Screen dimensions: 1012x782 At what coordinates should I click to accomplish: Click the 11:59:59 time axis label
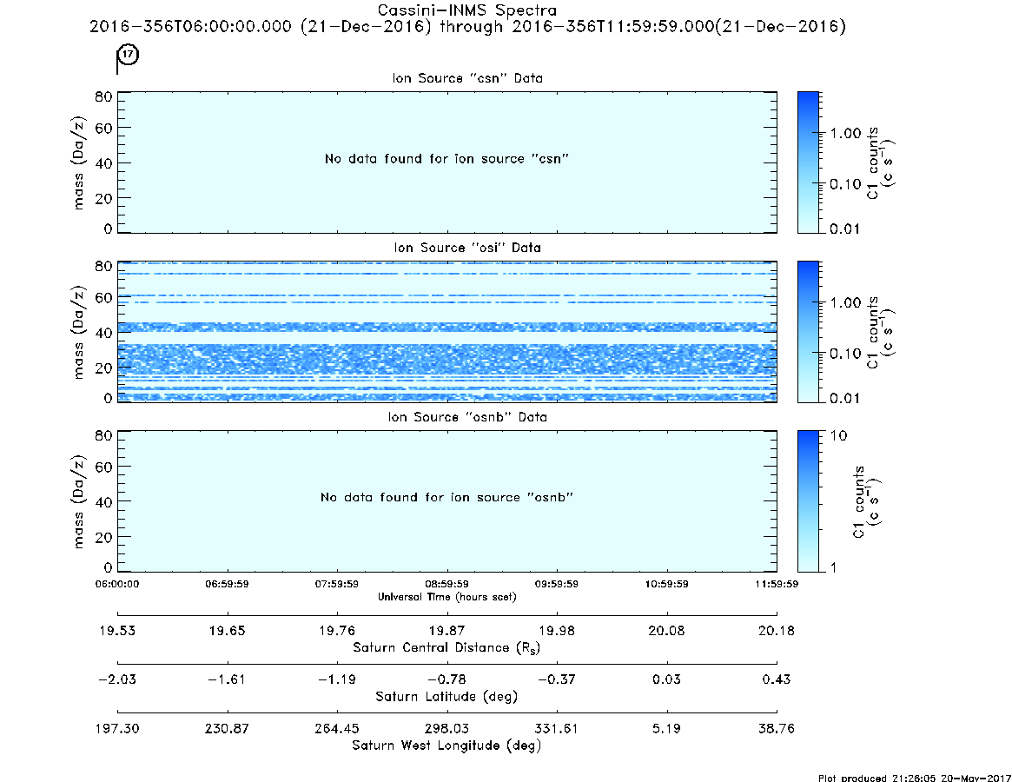click(777, 584)
